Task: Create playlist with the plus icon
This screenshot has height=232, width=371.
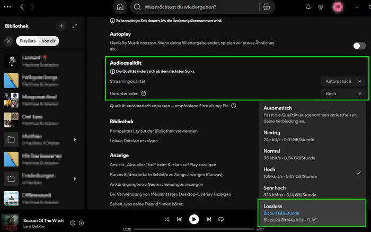Action: [x=61, y=26]
